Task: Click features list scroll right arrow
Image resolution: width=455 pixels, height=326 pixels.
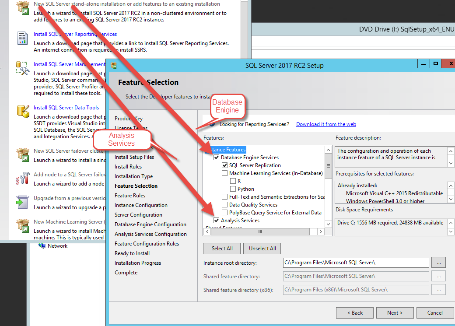Action: click(321, 231)
